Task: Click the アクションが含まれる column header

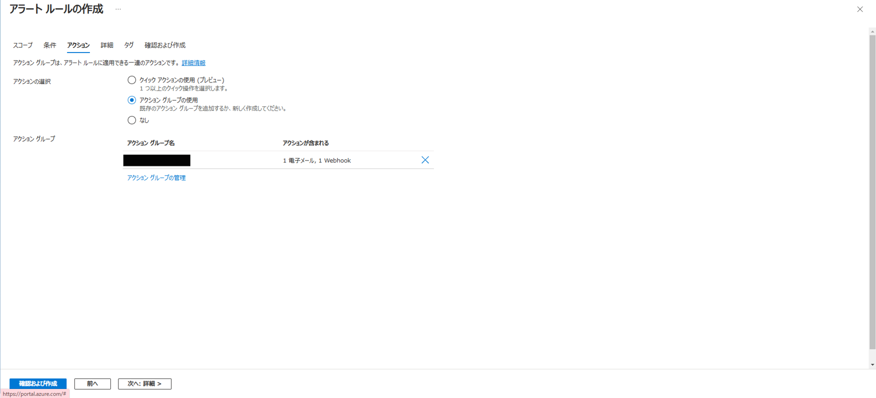Action: [306, 143]
